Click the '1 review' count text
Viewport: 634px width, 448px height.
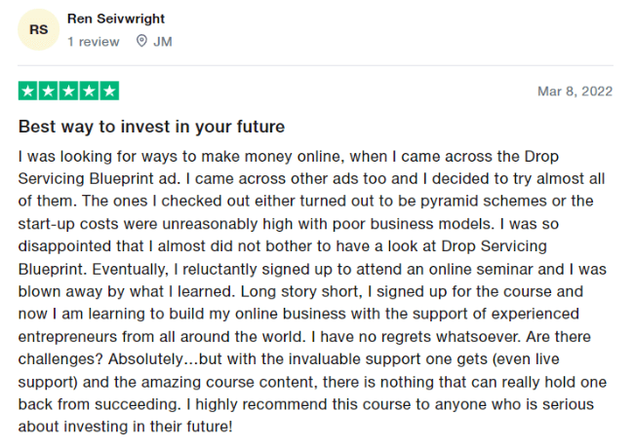pos(94,42)
